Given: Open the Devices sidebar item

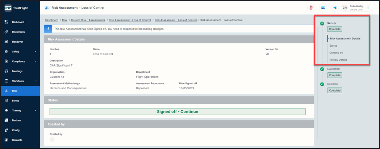Looking at the screenshot, I should click(x=16, y=120).
